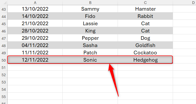Select column A header
The image size is (196, 104).
(x=35, y=3)
